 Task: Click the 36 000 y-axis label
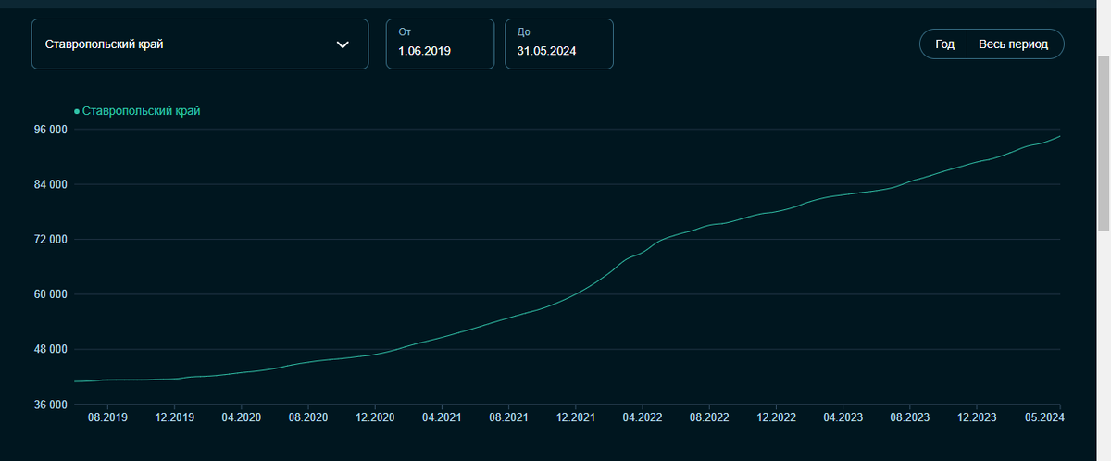[49, 405]
